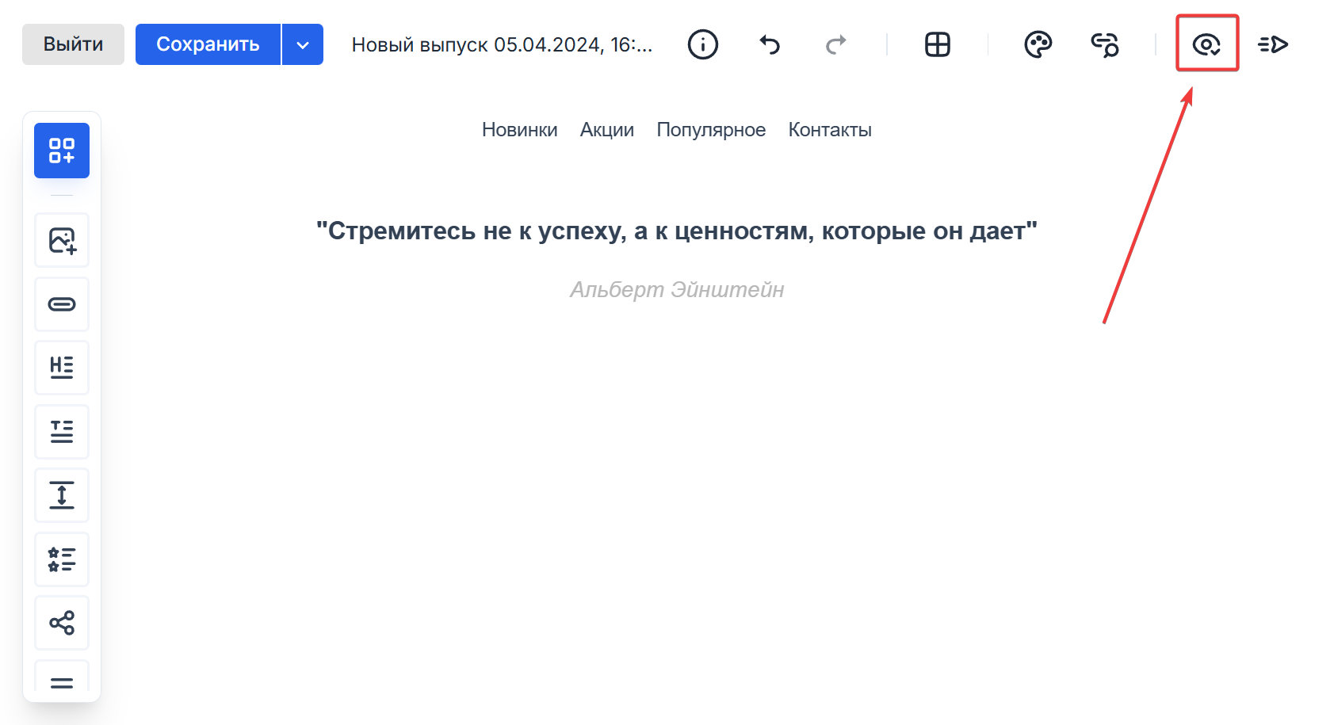Open the Акции section link
Screen dimensions: 1334x725
[606, 129]
